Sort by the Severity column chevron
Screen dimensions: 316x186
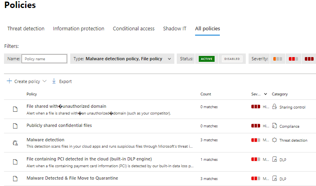[266, 94]
